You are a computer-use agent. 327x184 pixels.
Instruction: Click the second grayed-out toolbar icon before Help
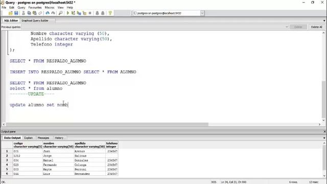[x=103, y=13]
